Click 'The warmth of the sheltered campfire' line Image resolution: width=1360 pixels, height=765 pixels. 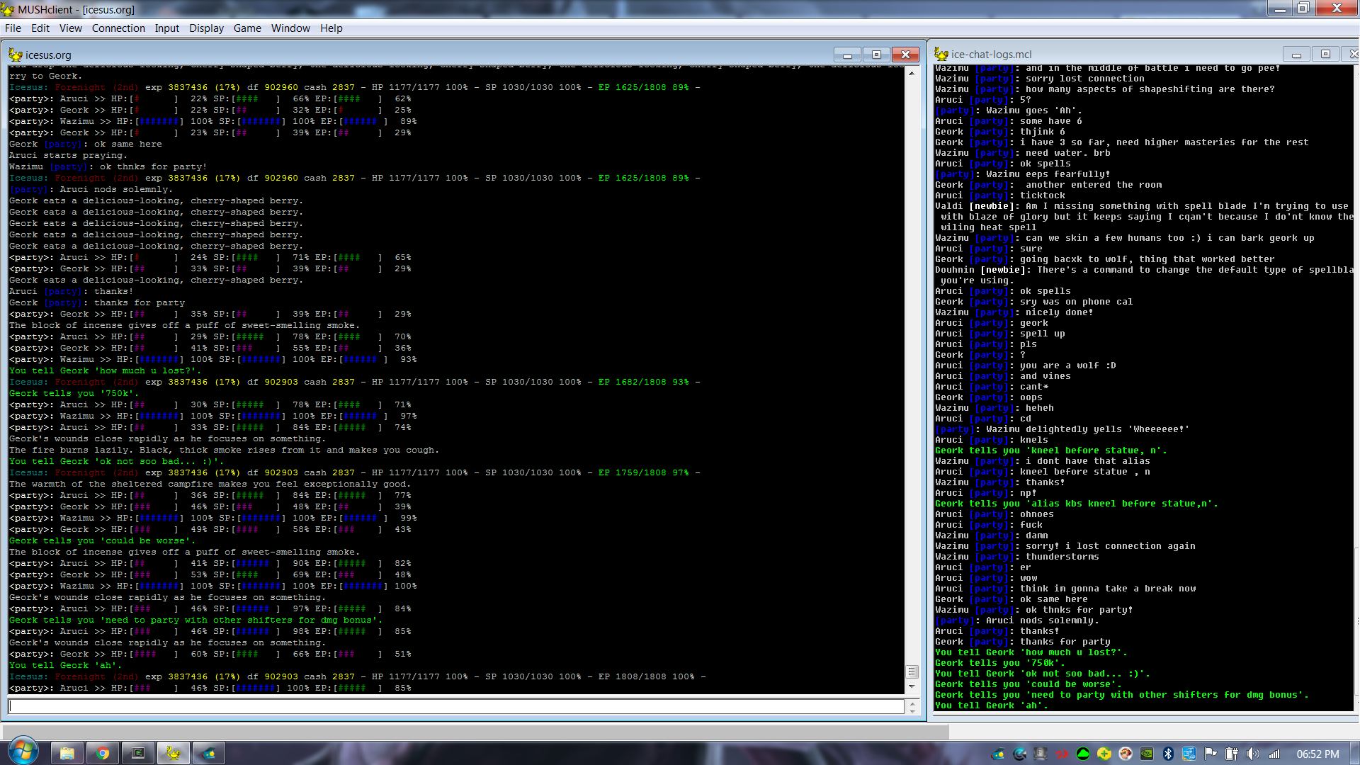tap(209, 484)
